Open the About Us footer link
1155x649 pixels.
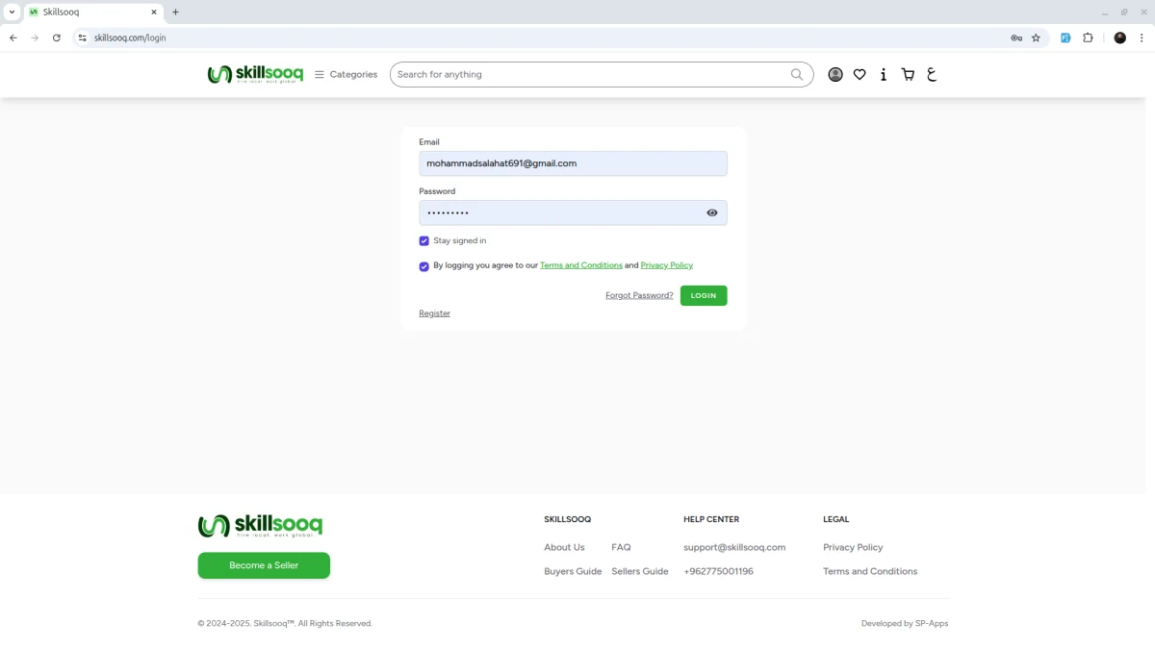click(x=564, y=547)
